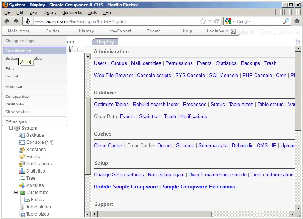Click the Table sizes icon

click(22, 214)
